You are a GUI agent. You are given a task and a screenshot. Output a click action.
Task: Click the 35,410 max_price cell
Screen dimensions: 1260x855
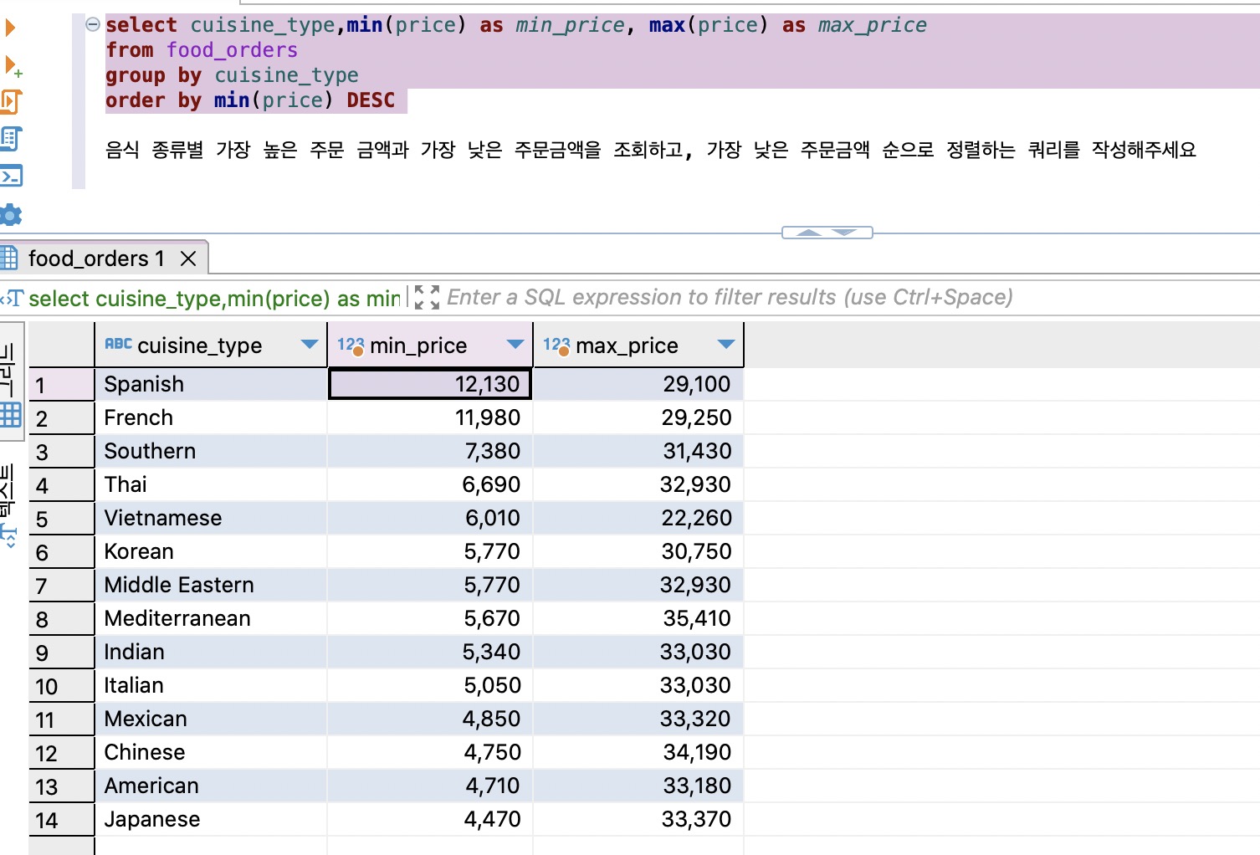tap(638, 618)
